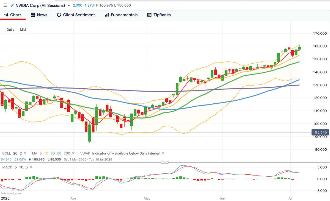This screenshot has height=201, width=330.
Task: Click the 100.000 price axis label
Action: tap(320, 124)
